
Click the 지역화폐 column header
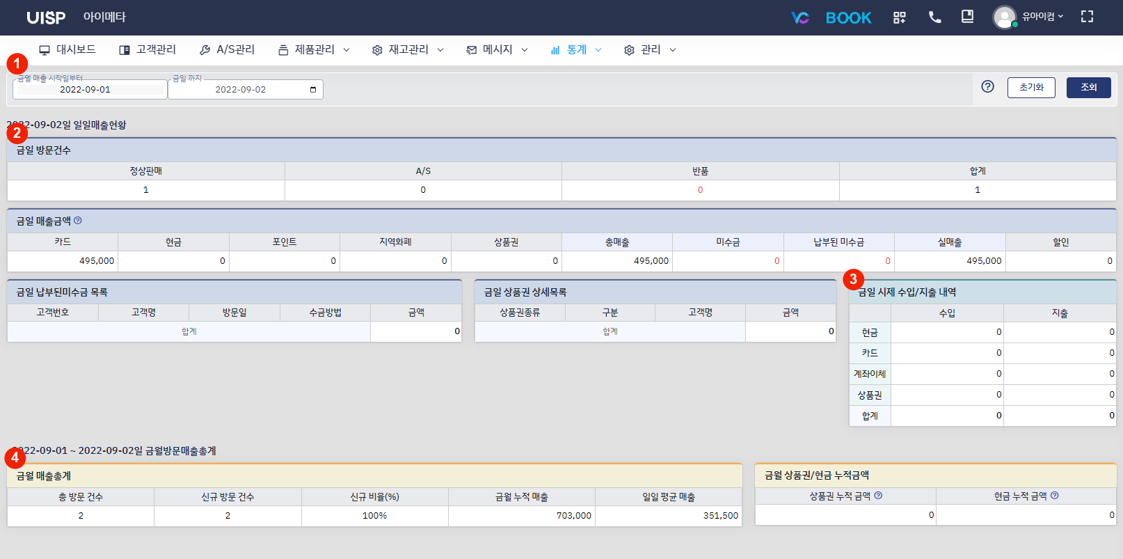pos(395,242)
